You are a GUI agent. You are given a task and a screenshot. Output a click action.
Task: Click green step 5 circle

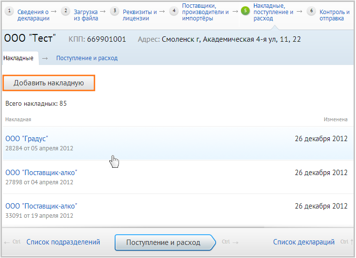(245, 11)
